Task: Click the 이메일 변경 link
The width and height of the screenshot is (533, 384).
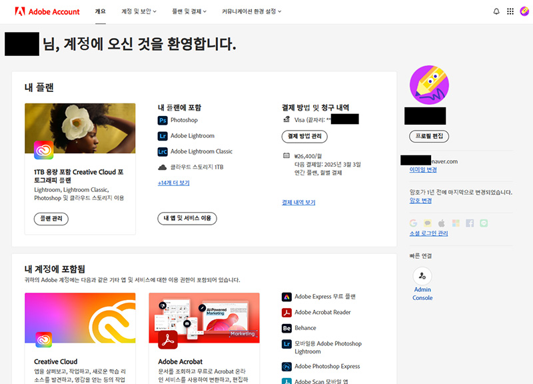Action: click(423, 170)
